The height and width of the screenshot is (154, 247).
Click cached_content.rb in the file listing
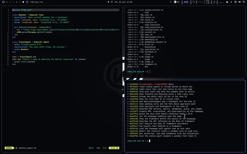pos(154,10)
